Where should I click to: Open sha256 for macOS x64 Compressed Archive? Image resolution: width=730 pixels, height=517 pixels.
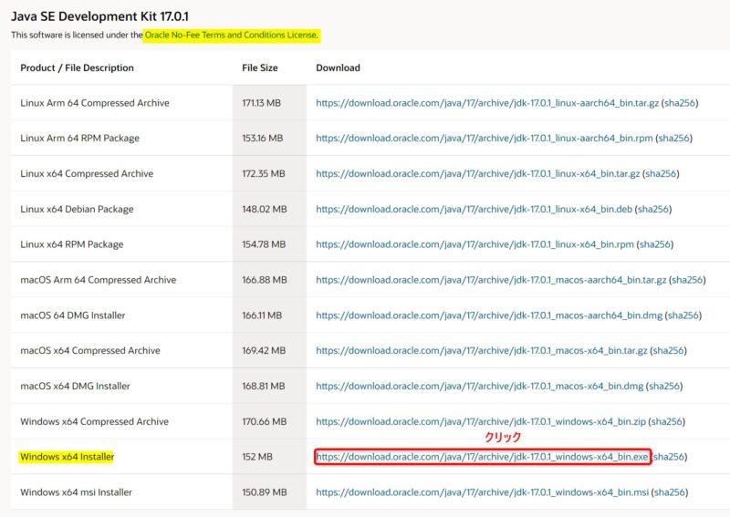click(669, 350)
